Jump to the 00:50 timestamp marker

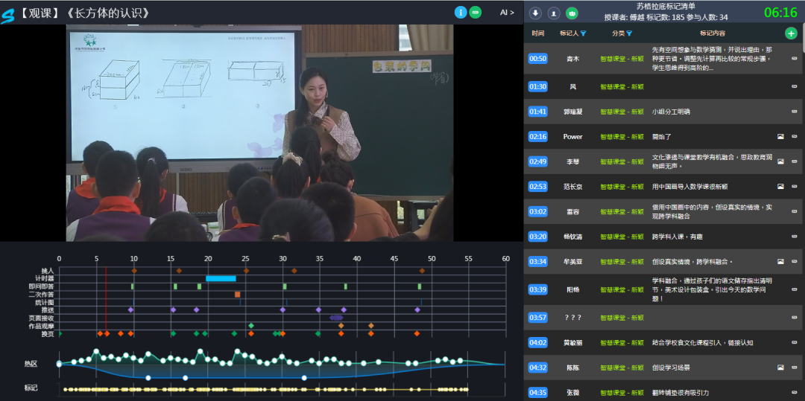click(x=537, y=59)
